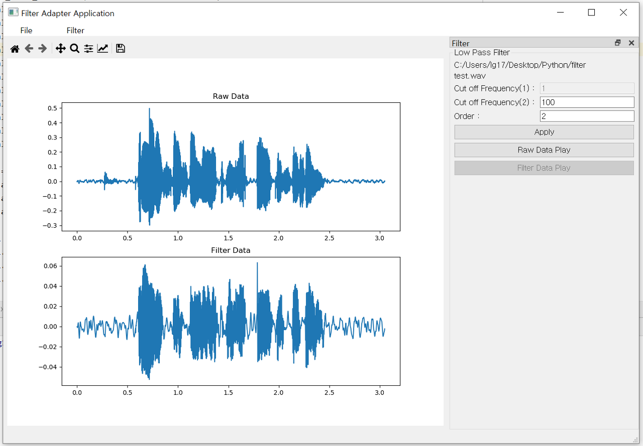643x446 pixels.
Task: Undock the Filter panel with the float icon
Action: 617,43
